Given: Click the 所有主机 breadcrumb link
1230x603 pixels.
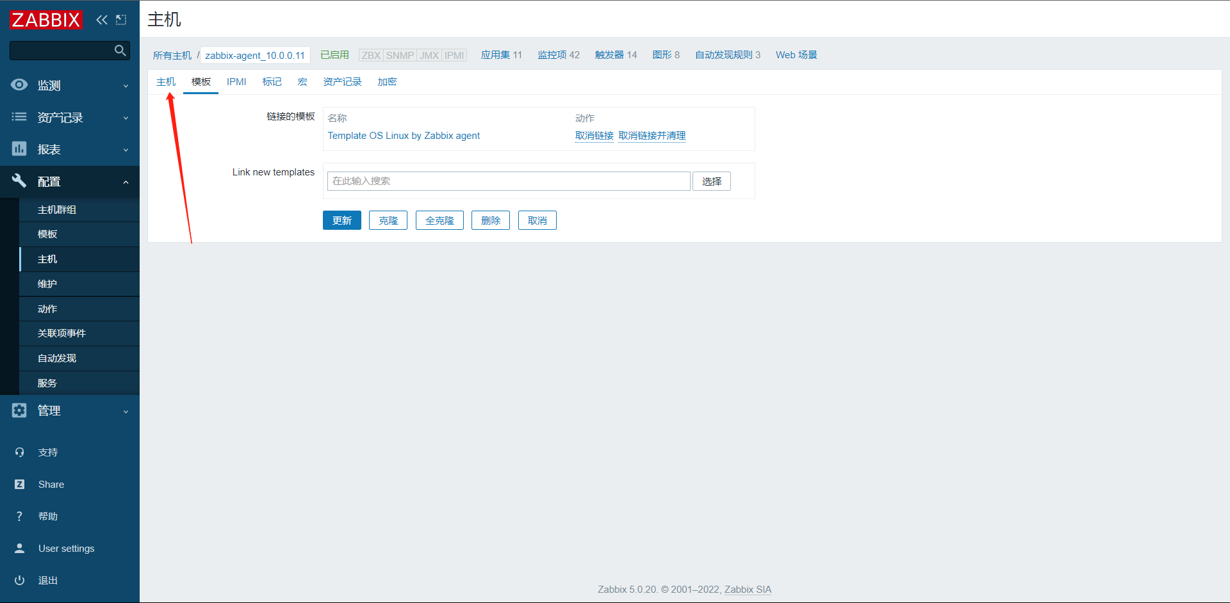Looking at the screenshot, I should 172,56.
